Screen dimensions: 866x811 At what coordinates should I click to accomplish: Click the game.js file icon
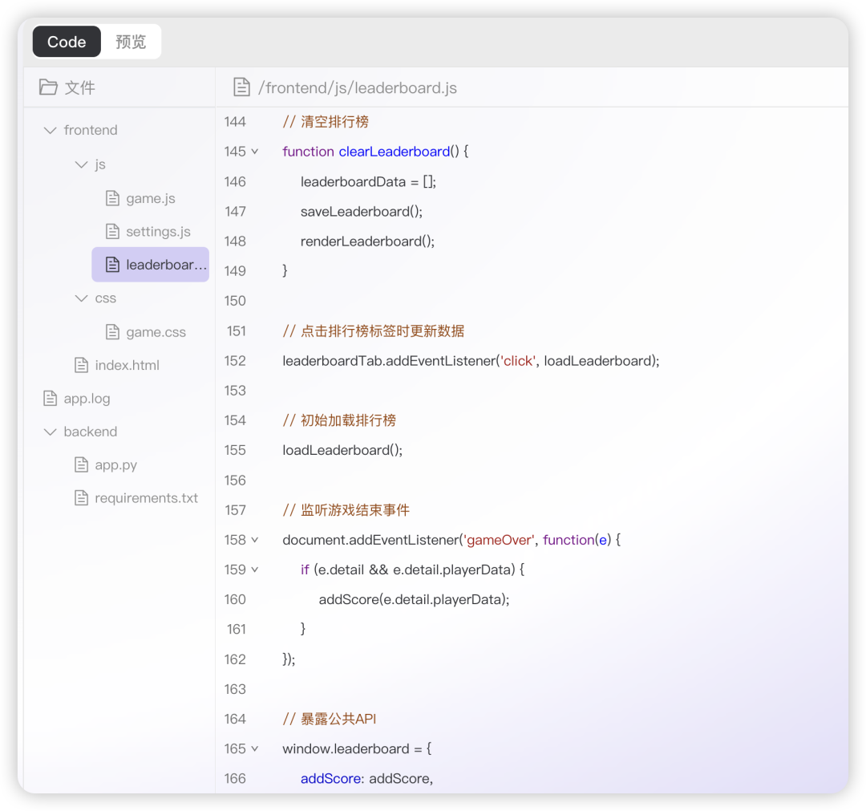[x=112, y=198]
